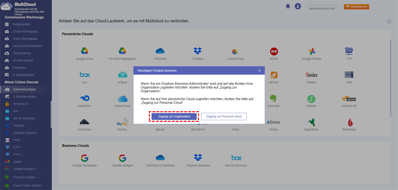Choose the NAS icon
Viewport: 398px width, 190px height.
coord(349,75)
